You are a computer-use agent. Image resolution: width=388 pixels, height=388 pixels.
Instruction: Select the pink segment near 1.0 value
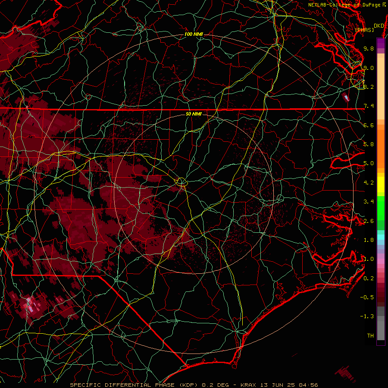pyautogui.click(x=381, y=261)
